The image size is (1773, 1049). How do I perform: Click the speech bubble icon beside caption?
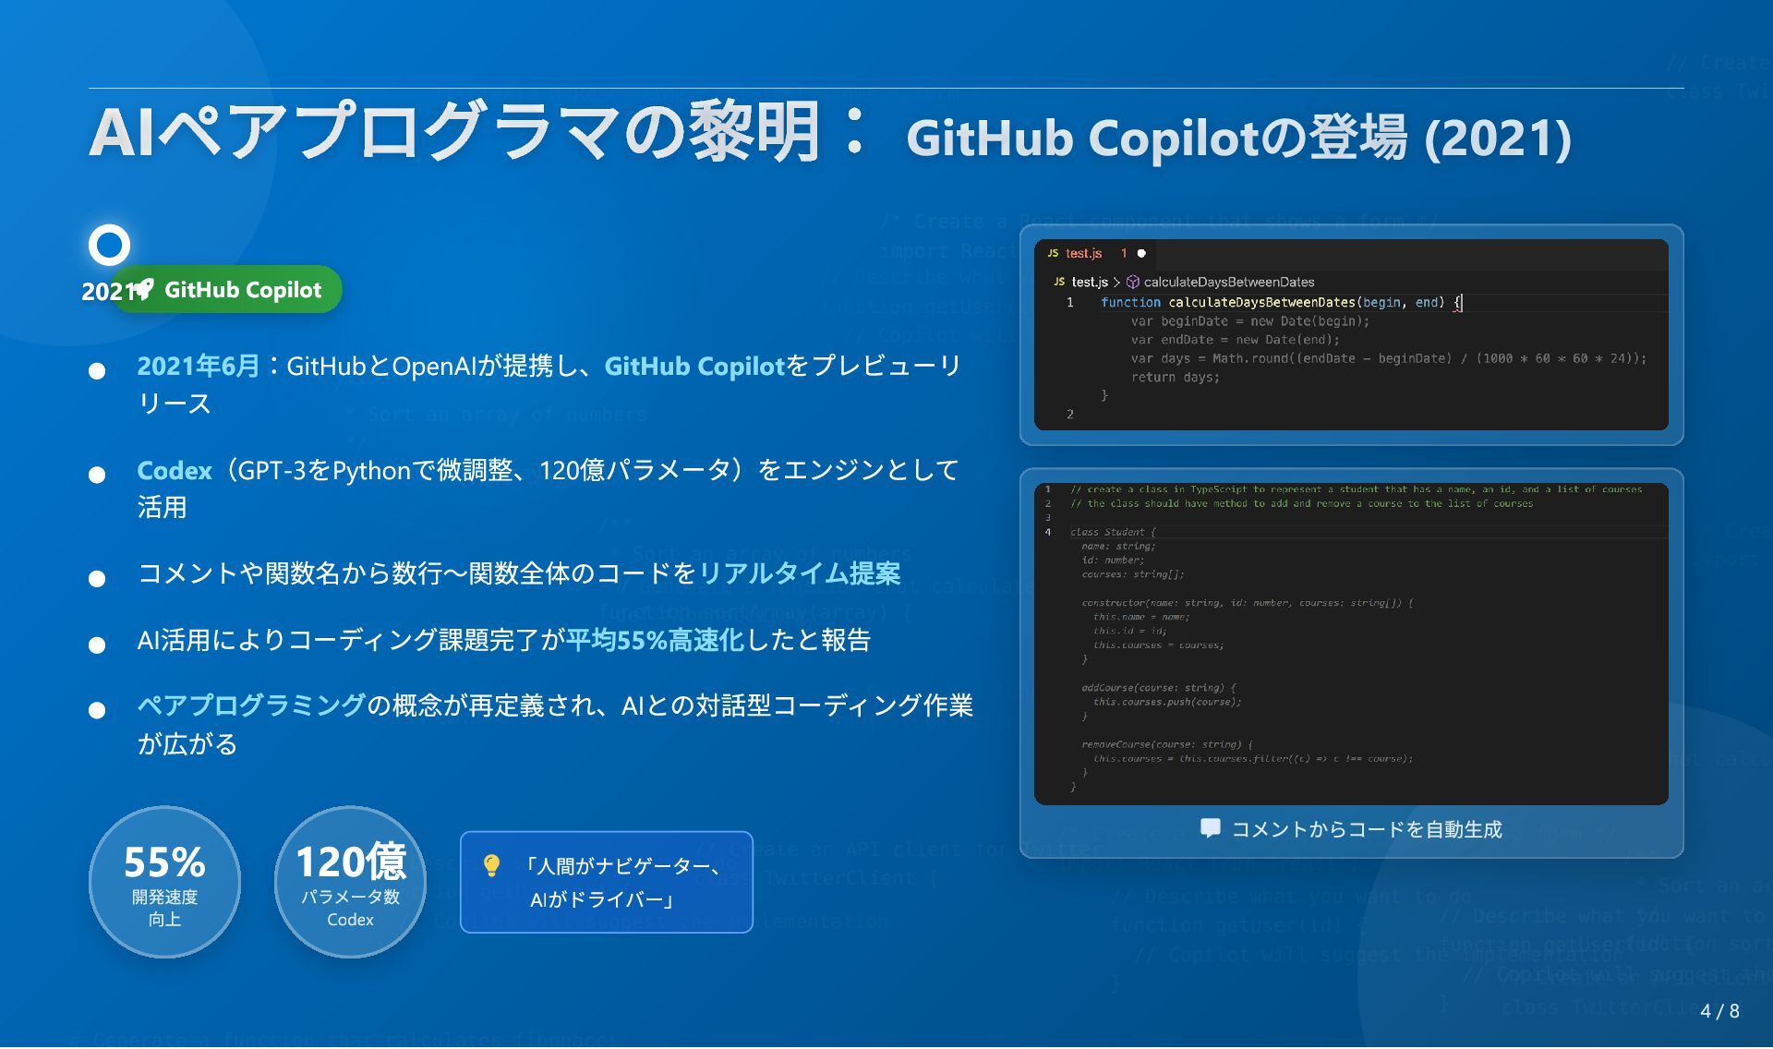1210,828
